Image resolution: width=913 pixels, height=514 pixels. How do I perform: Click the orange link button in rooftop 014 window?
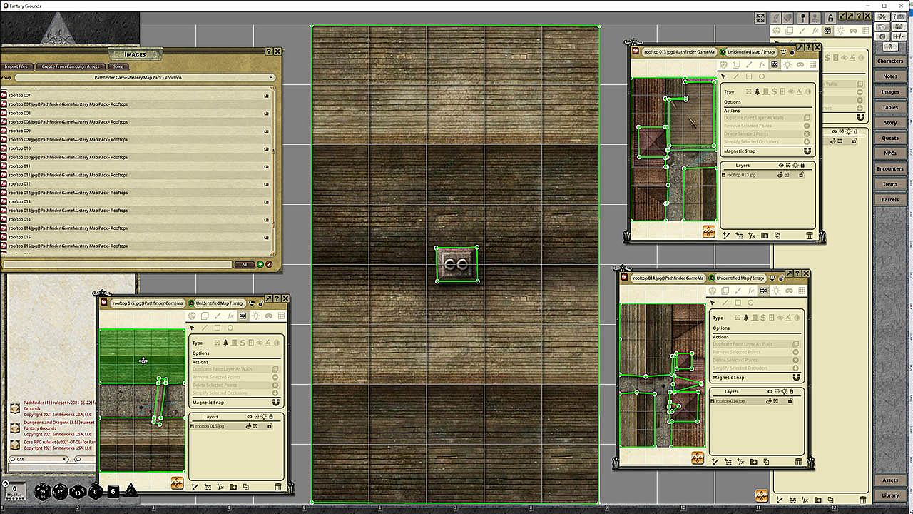698,458
